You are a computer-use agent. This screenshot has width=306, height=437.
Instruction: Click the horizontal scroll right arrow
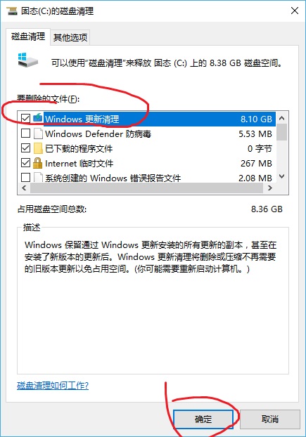coord(269,188)
